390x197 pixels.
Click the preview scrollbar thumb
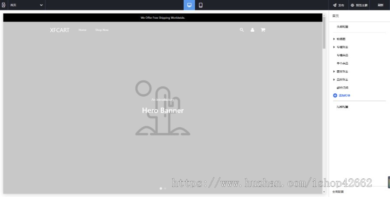point(324,33)
